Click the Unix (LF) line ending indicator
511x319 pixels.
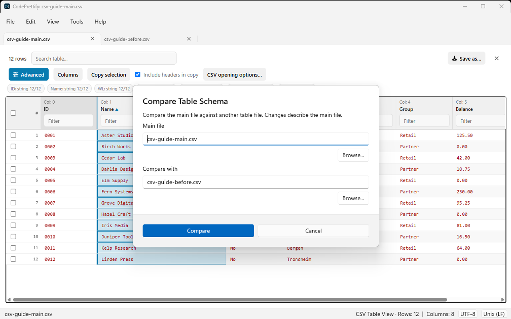click(x=494, y=314)
